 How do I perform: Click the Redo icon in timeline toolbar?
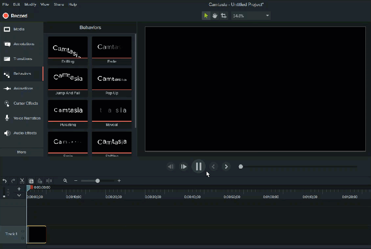click(x=13, y=181)
